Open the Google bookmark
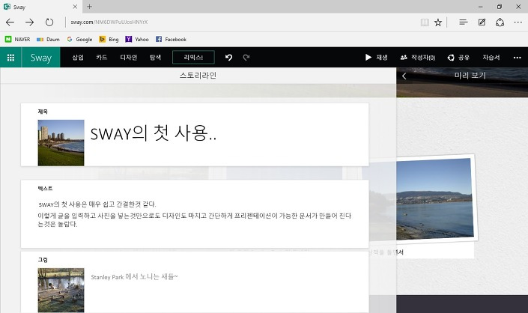This screenshot has height=313, width=528. 79,40
